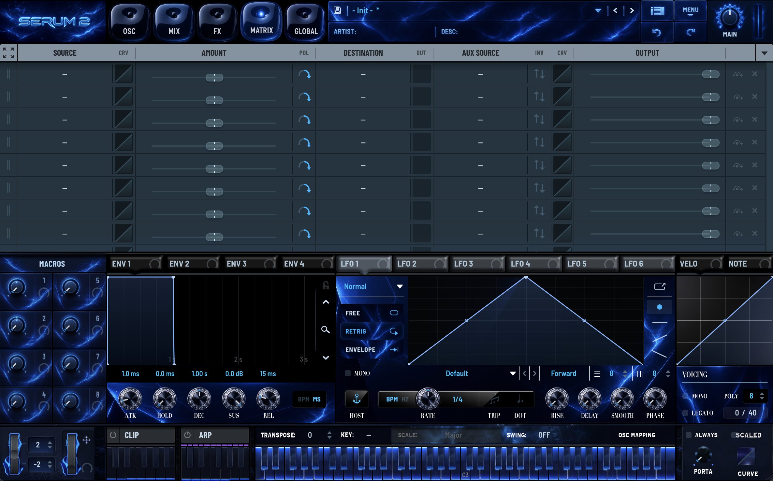Click the redo arrow icon
The width and height of the screenshot is (773, 481).
click(691, 32)
